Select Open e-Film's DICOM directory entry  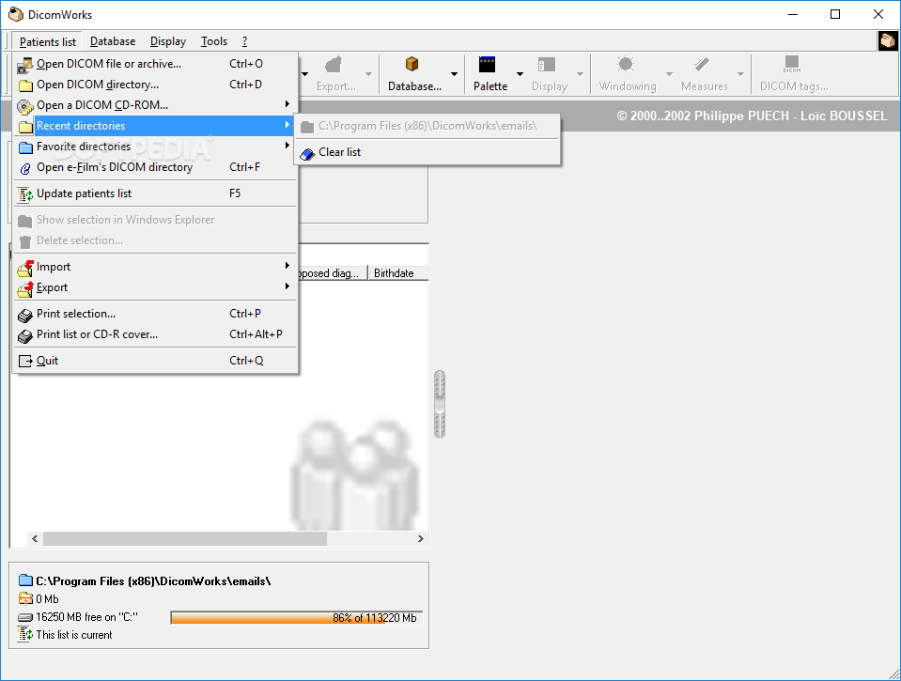[155, 167]
